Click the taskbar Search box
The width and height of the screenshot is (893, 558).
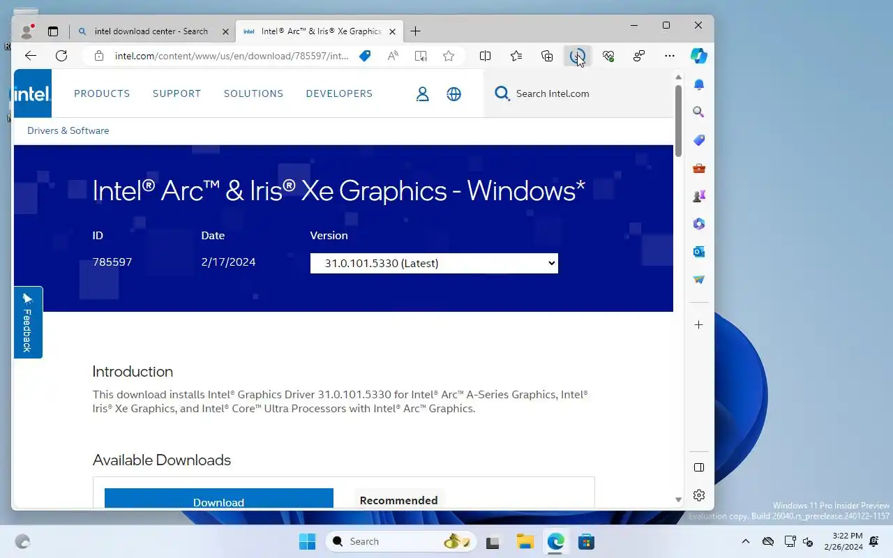pos(401,541)
